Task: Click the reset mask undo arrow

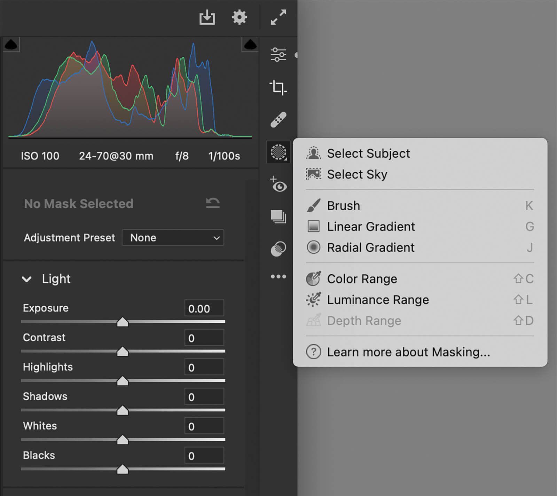Action: click(x=213, y=203)
